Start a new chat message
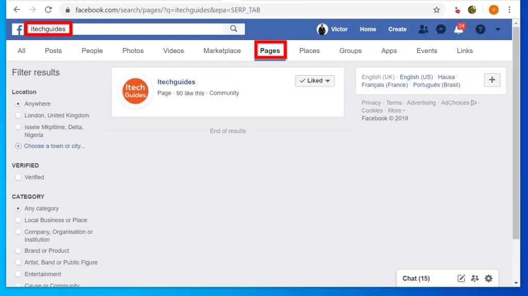 click(461, 278)
